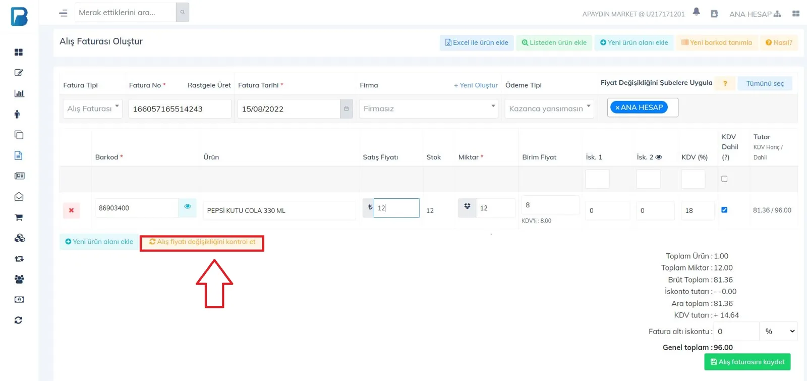This screenshot has width=807, height=381.
Task: Click the search magnifier button
Action: point(183,12)
